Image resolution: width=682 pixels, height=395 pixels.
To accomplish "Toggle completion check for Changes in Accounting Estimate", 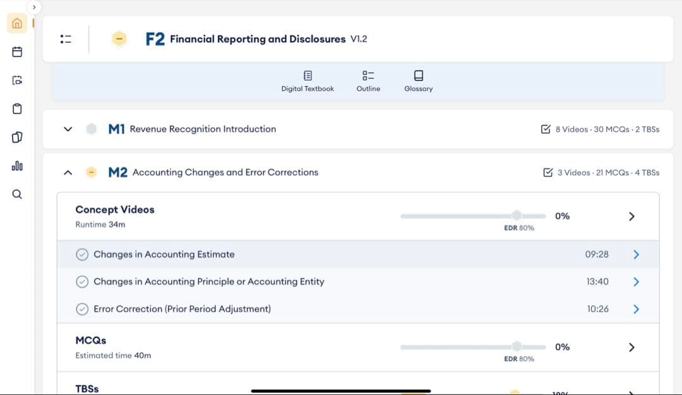I will [x=81, y=255].
